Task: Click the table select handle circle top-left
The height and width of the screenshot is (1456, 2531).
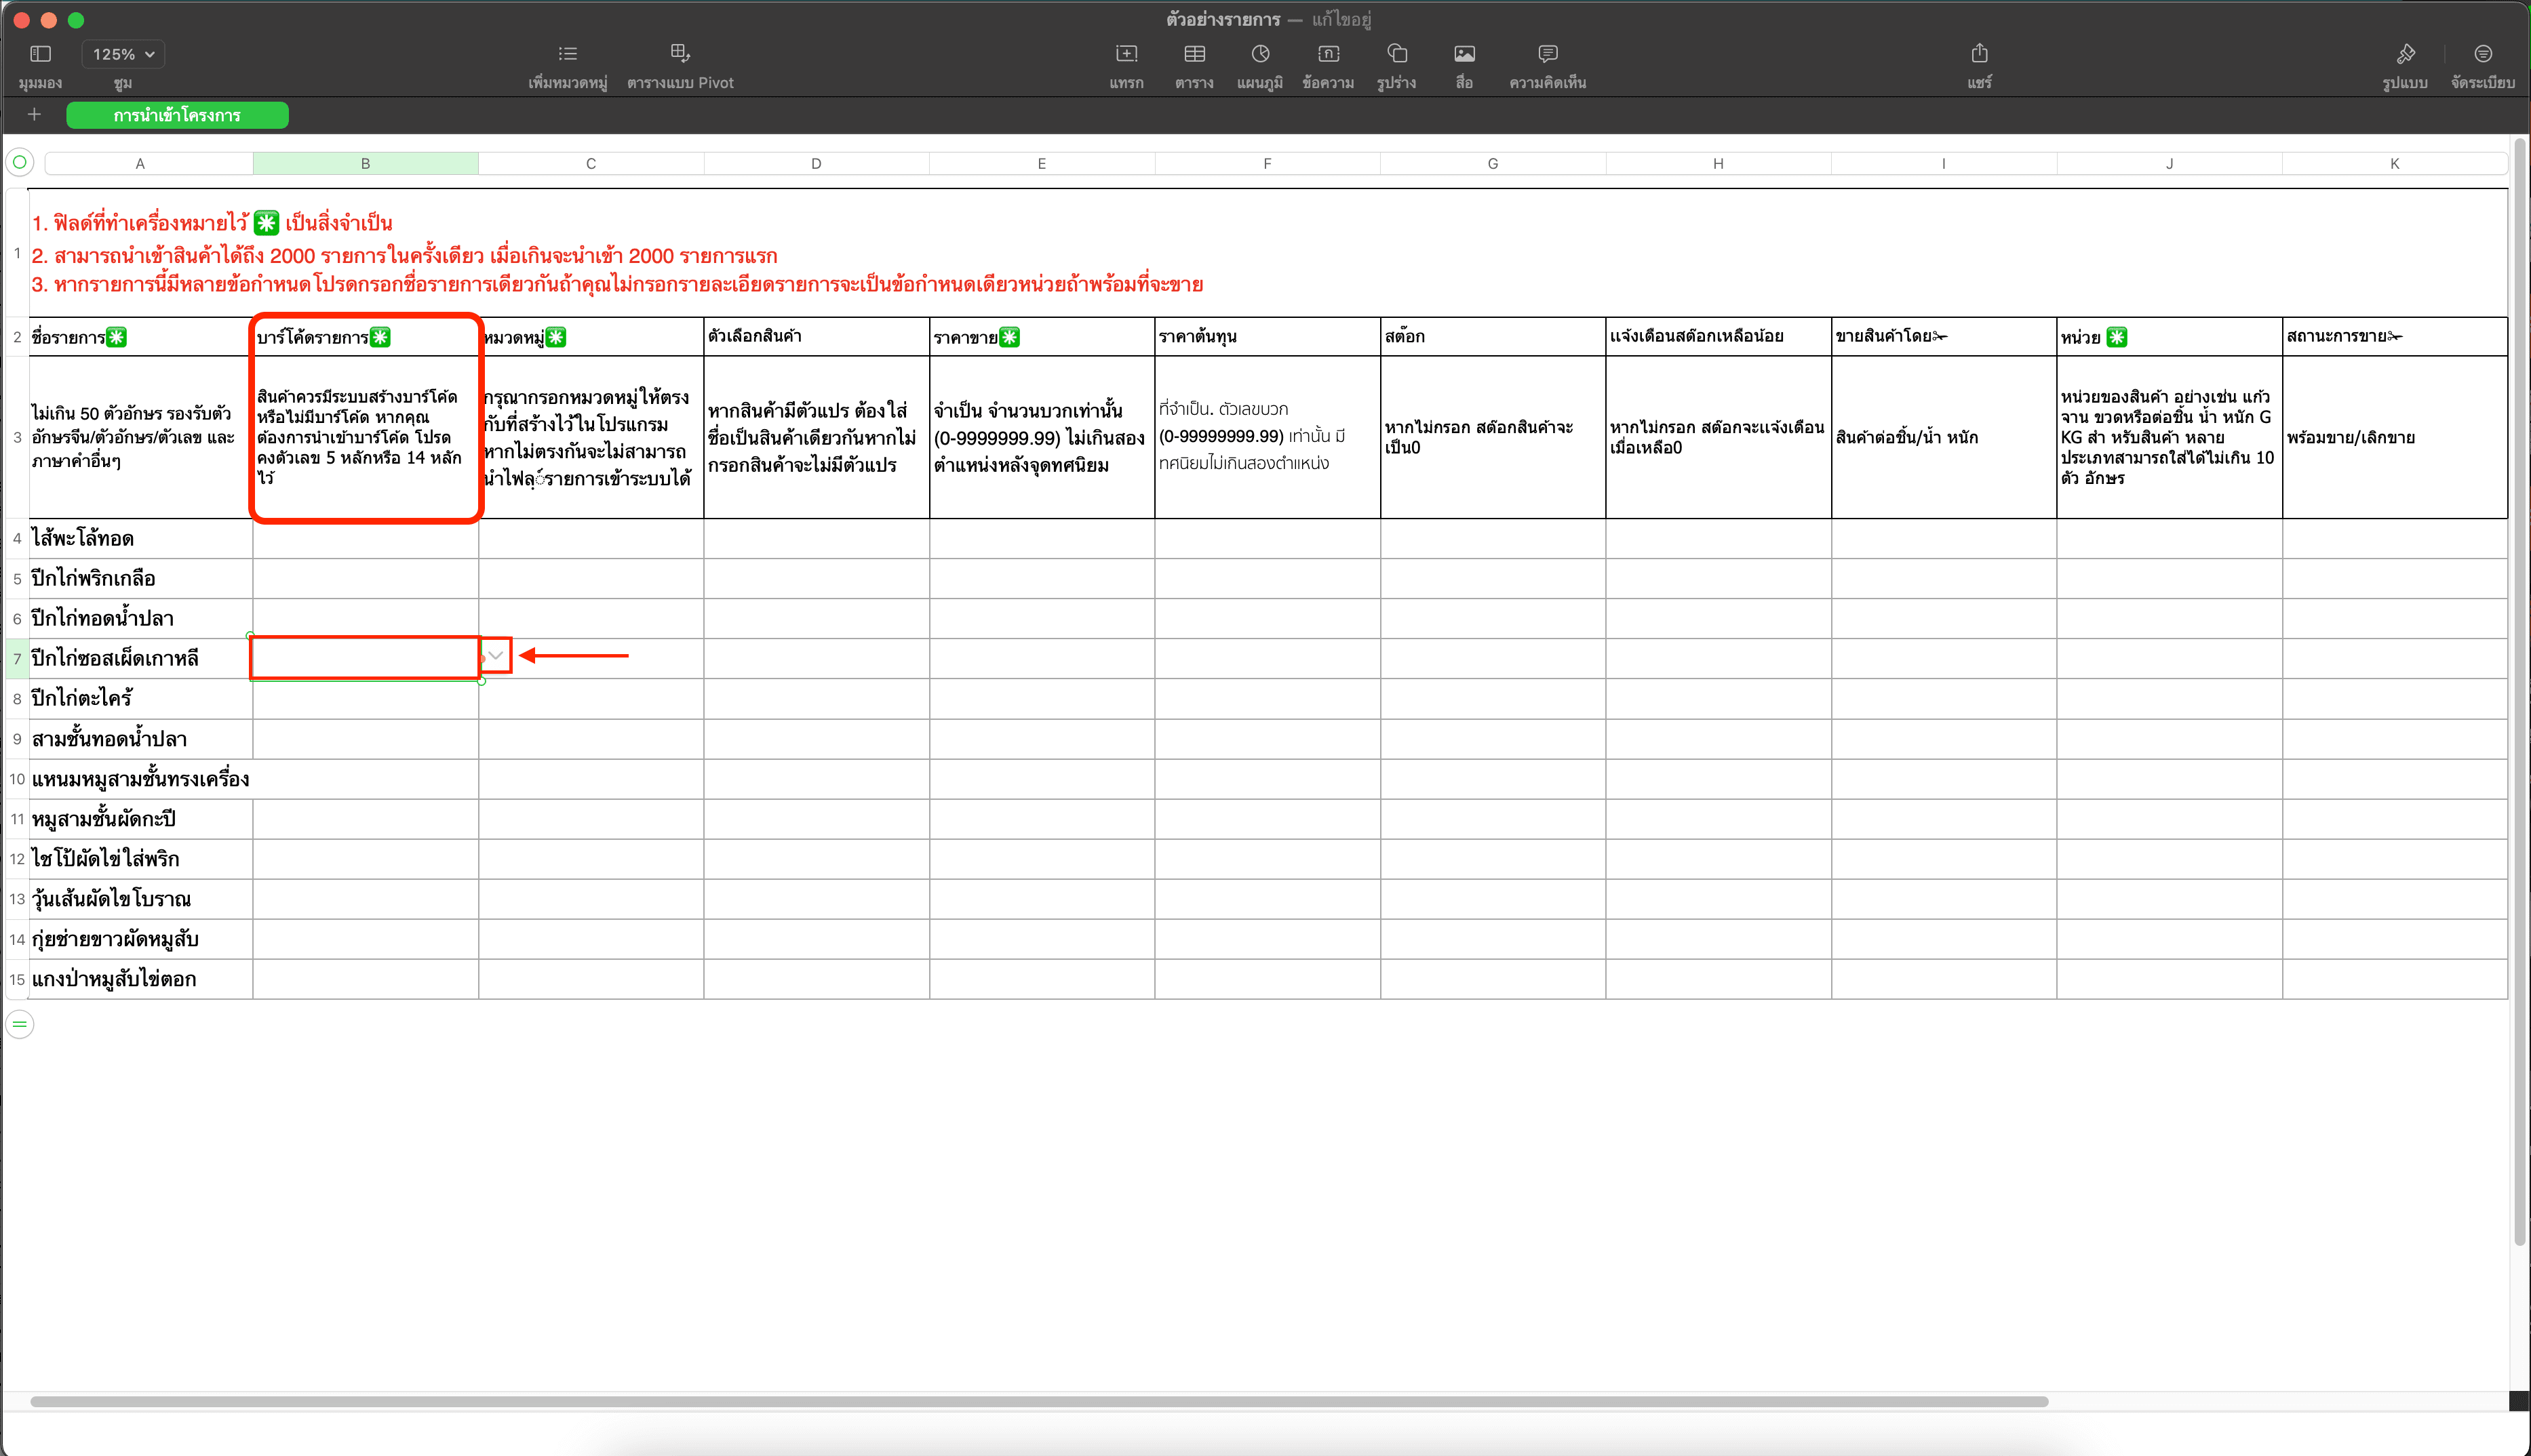Action: (19, 162)
